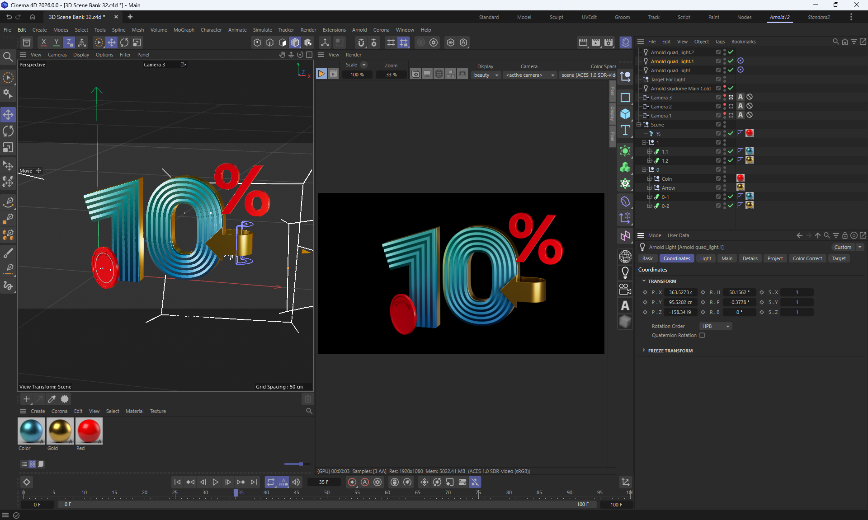Click the Details tab button
This screenshot has width=868, height=520.
pyautogui.click(x=750, y=258)
